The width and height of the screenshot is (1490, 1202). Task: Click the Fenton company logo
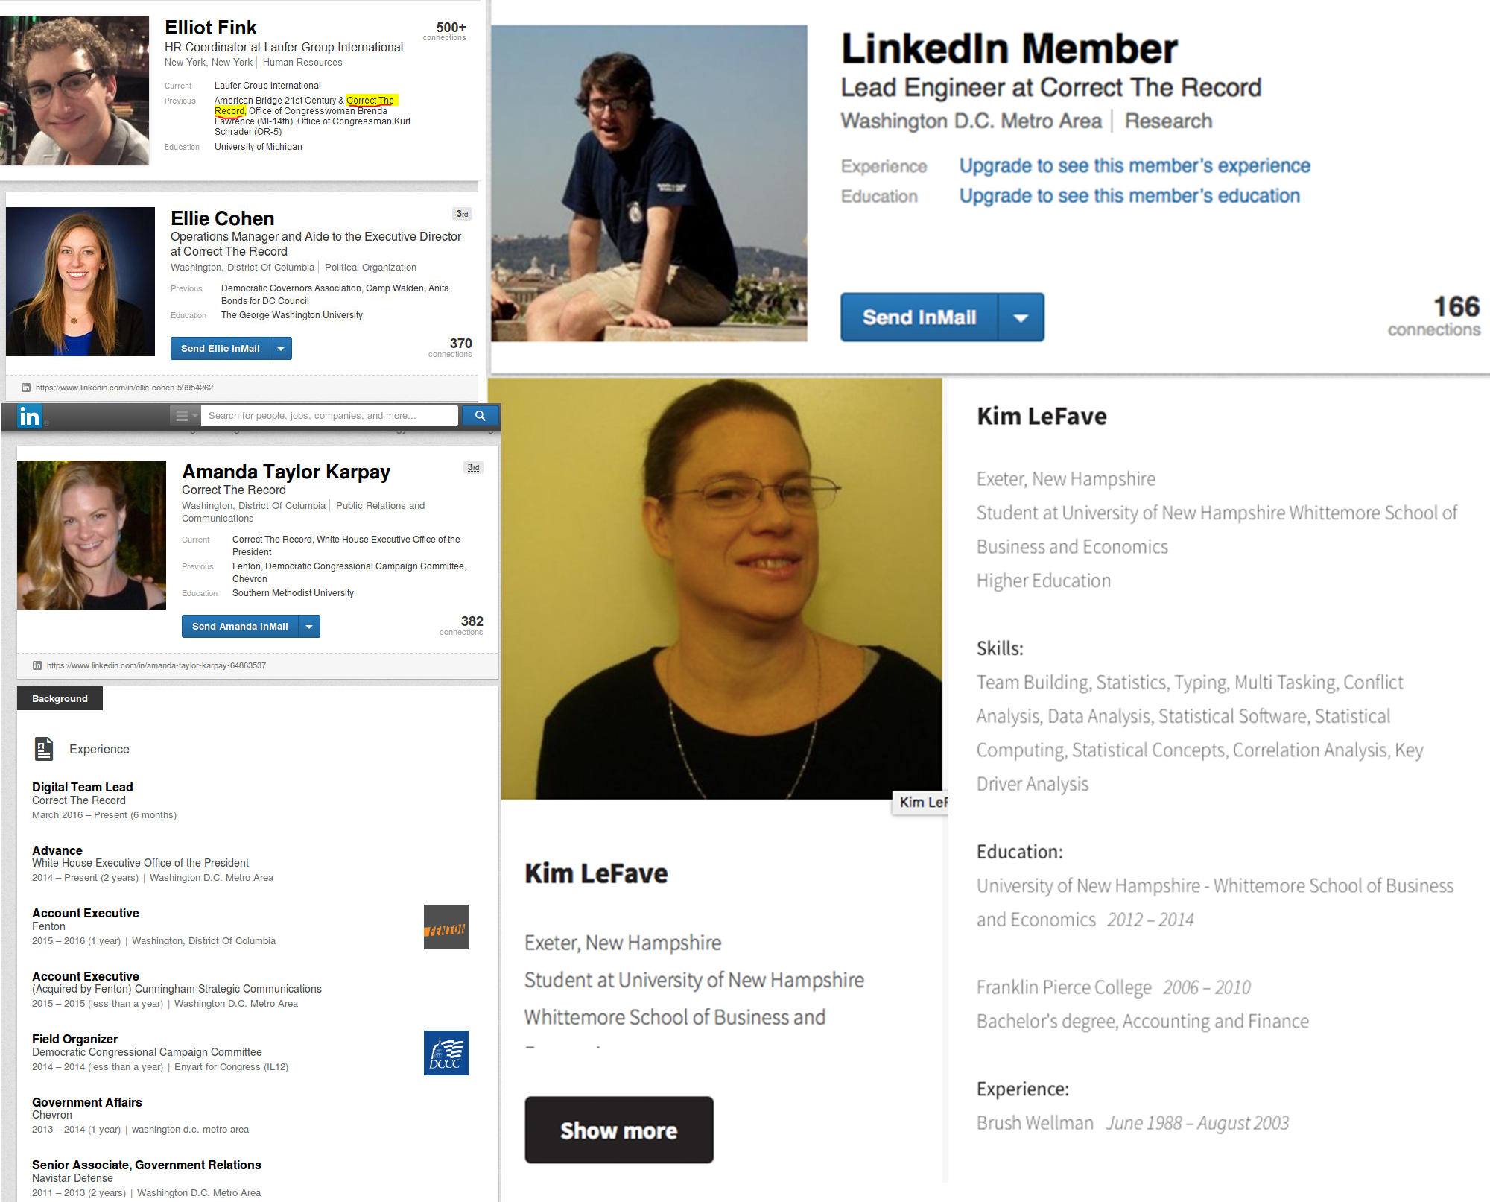pyautogui.click(x=446, y=927)
